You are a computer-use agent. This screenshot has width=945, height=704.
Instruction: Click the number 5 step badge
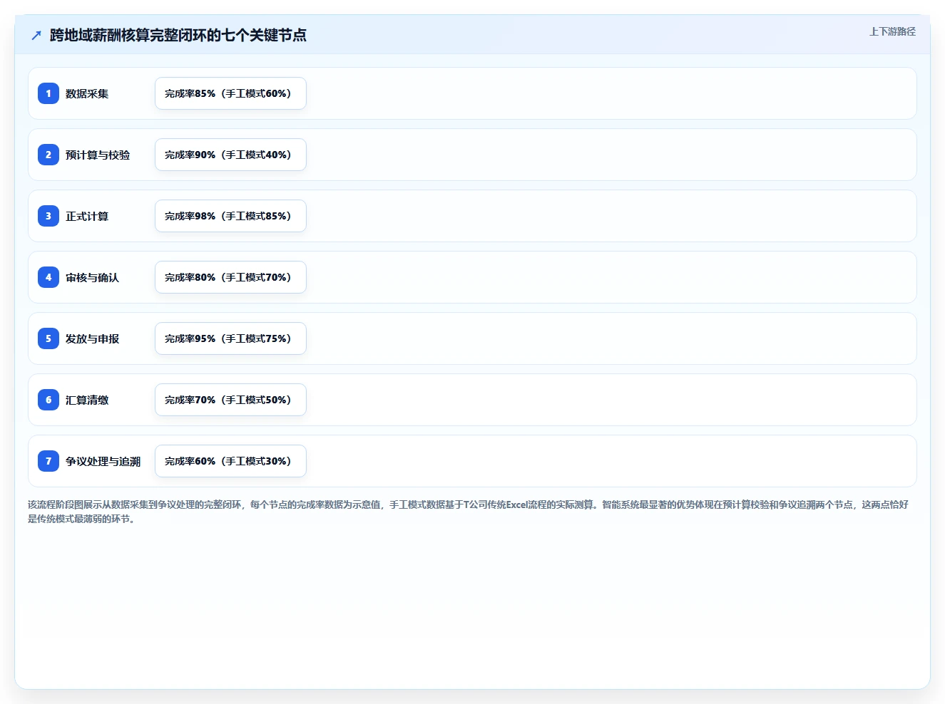coord(48,338)
